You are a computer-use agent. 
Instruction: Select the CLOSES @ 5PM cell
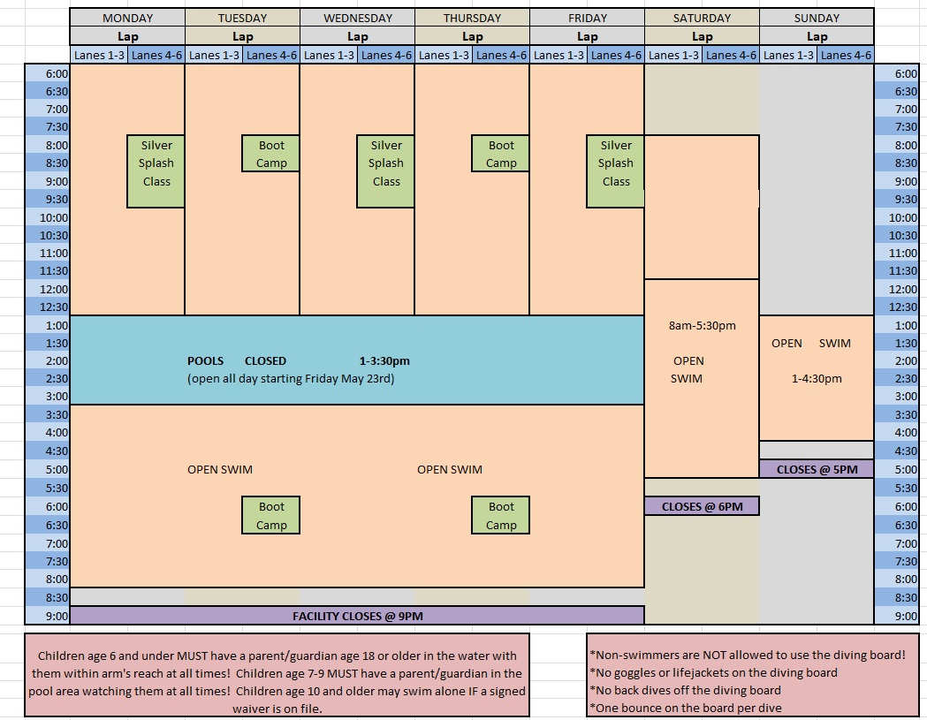pyautogui.click(x=817, y=469)
